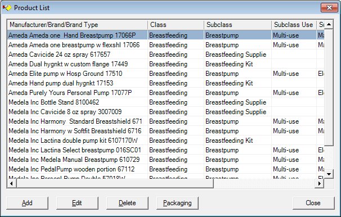Sort by the Class column header
Viewport: 341px width, 217px height.
pos(176,25)
